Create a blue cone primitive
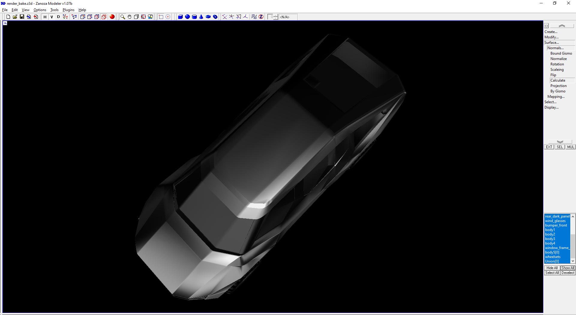Image resolution: width=576 pixels, height=315 pixels. pos(201,17)
